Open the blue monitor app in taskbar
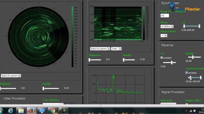Screen dimensions: 204x114 pyautogui.click(x=42, y=111)
